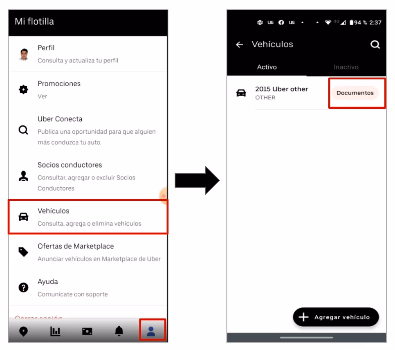
Task: Tap the Slack icon in status bar
Action: [x=260, y=22]
